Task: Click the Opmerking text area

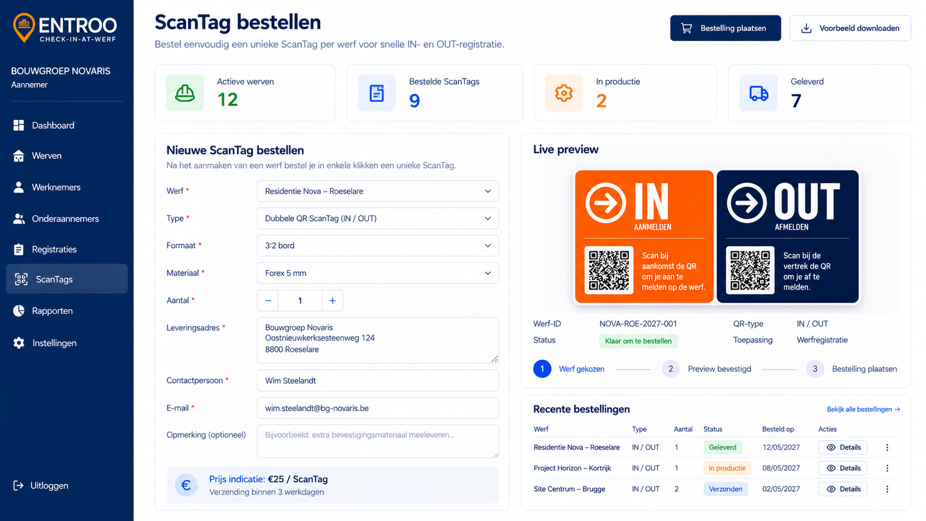Action: tap(378, 441)
